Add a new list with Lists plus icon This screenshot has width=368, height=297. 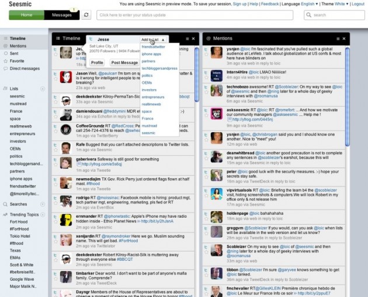(43, 89)
